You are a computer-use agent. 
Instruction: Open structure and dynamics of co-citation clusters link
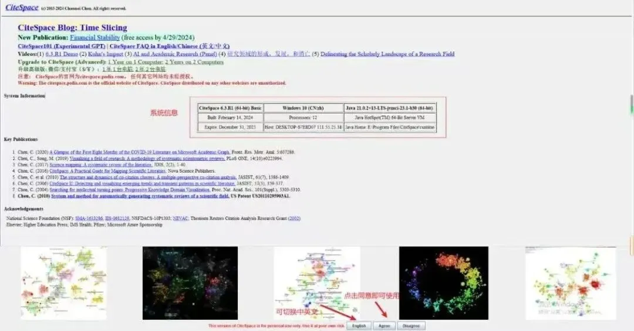pyautogui.click(x=148, y=177)
